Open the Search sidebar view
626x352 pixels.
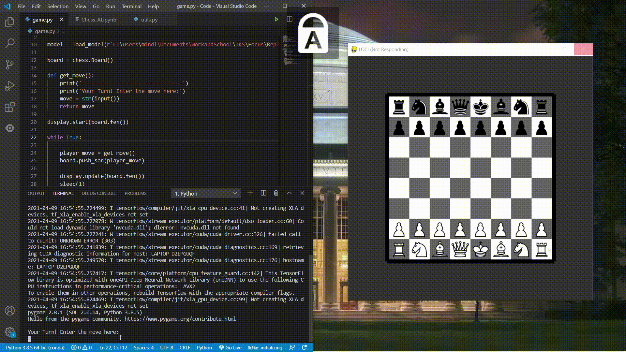point(10,43)
